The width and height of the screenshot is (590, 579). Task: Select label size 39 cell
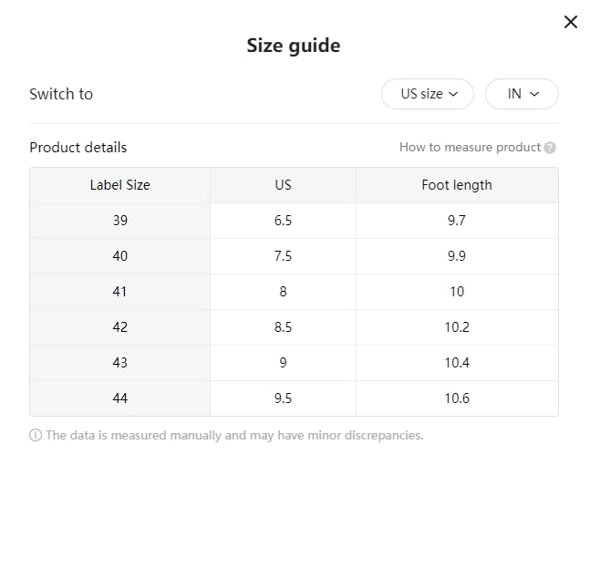click(x=119, y=221)
